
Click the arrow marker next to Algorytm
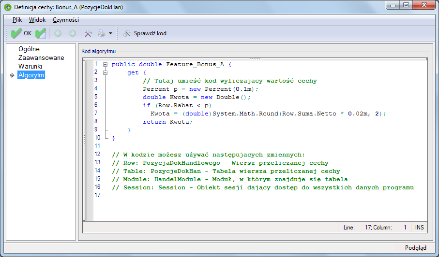[12, 75]
